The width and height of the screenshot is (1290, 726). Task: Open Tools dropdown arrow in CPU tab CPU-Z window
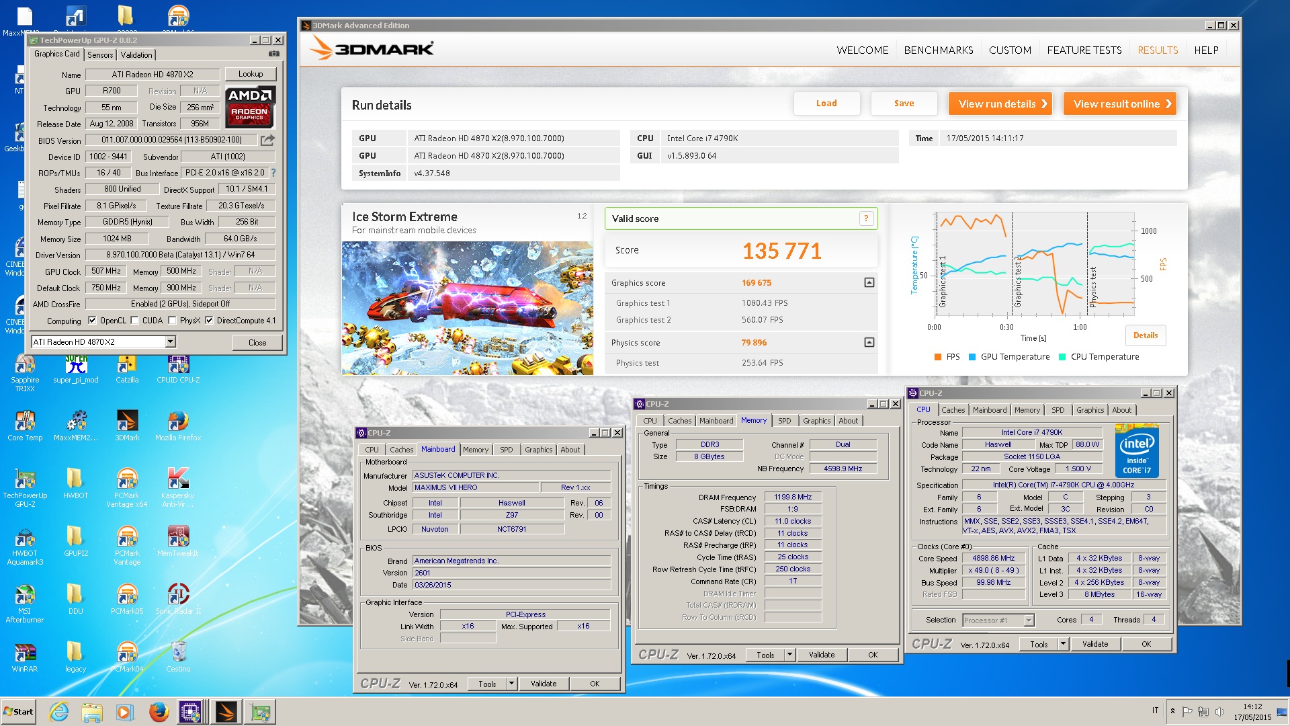tap(1063, 644)
